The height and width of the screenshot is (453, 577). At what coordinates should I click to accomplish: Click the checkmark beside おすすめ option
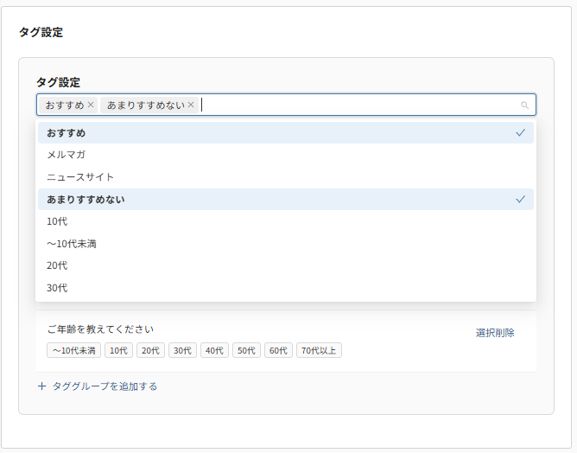click(520, 133)
